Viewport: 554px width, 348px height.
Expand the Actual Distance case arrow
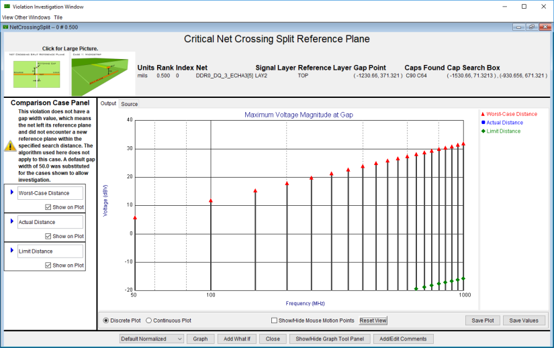(x=12, y=221)
